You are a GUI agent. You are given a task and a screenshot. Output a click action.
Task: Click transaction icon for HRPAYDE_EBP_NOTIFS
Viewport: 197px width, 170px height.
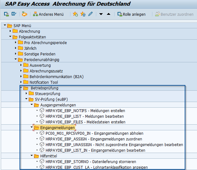[42, 110]
